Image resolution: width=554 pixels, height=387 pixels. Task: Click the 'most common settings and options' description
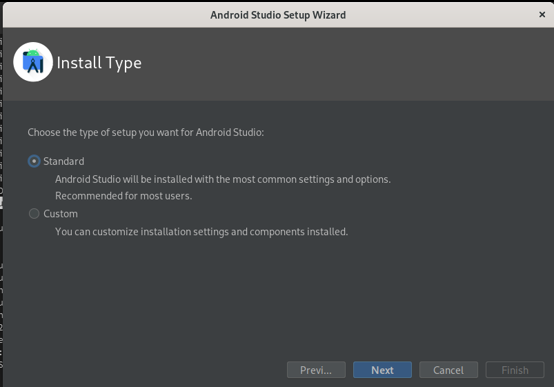pyautogui.click(x=223, y=179)
